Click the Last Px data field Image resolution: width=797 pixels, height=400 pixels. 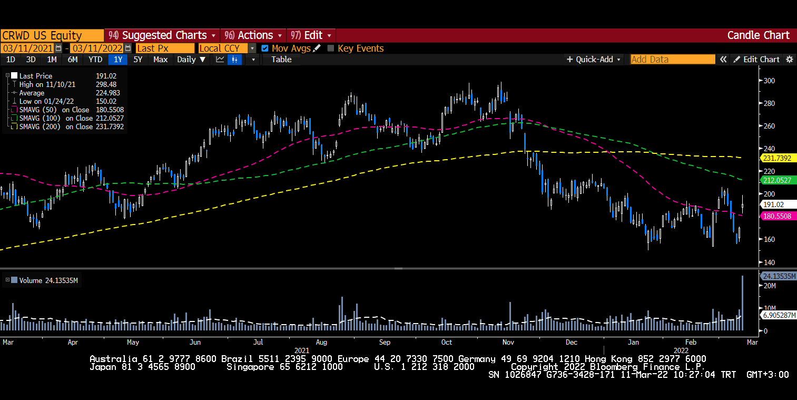(165, 48)
